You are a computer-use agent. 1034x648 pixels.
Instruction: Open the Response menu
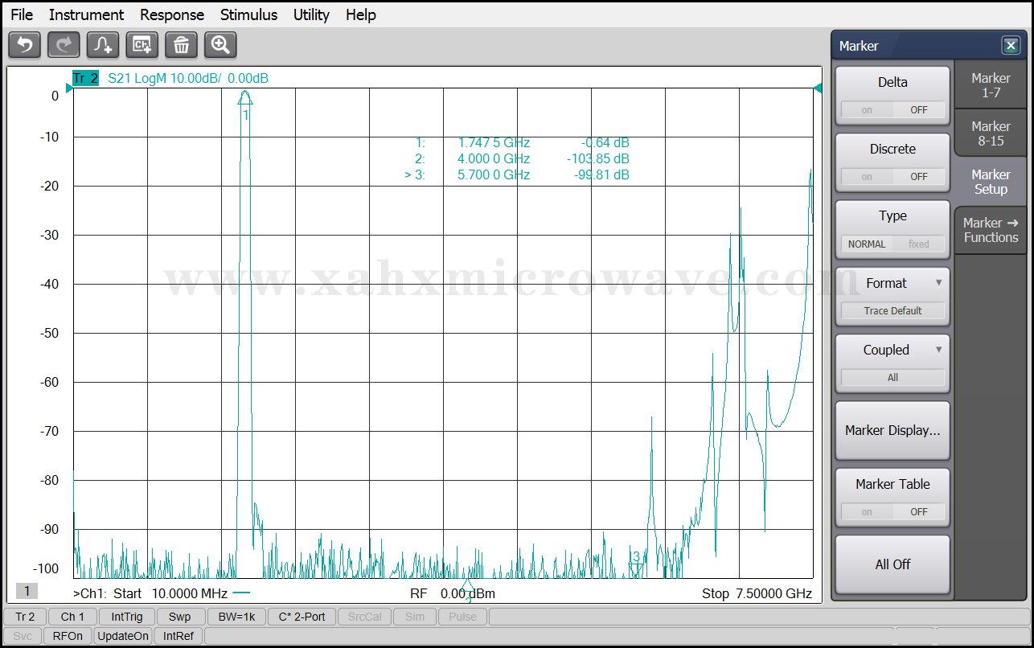(x=172, y=14)
